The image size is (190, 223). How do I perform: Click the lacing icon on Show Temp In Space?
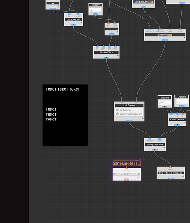tap(183, 176)
